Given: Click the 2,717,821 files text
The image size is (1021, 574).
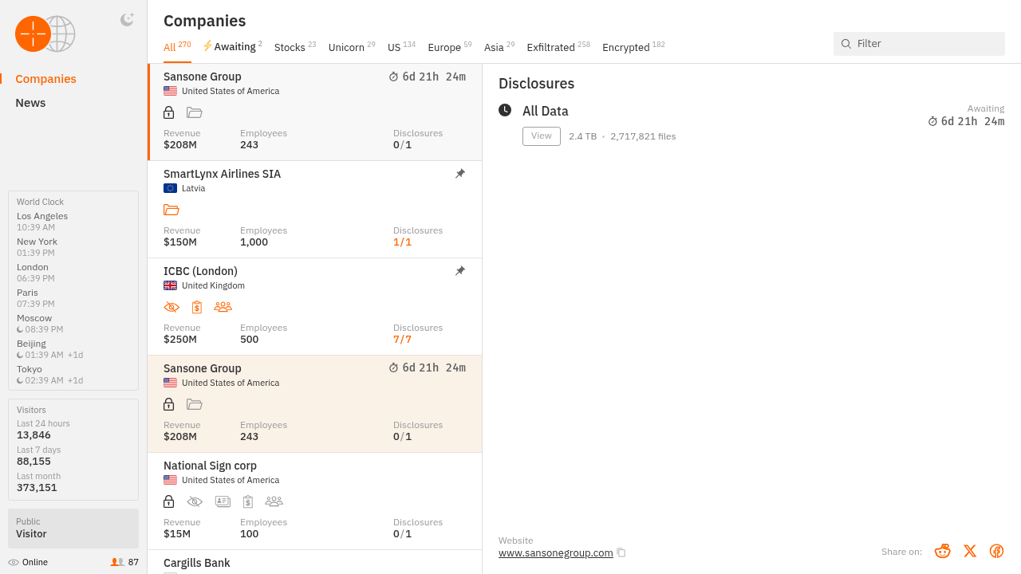Looking at the screenshot, I should tap(643, 136).
